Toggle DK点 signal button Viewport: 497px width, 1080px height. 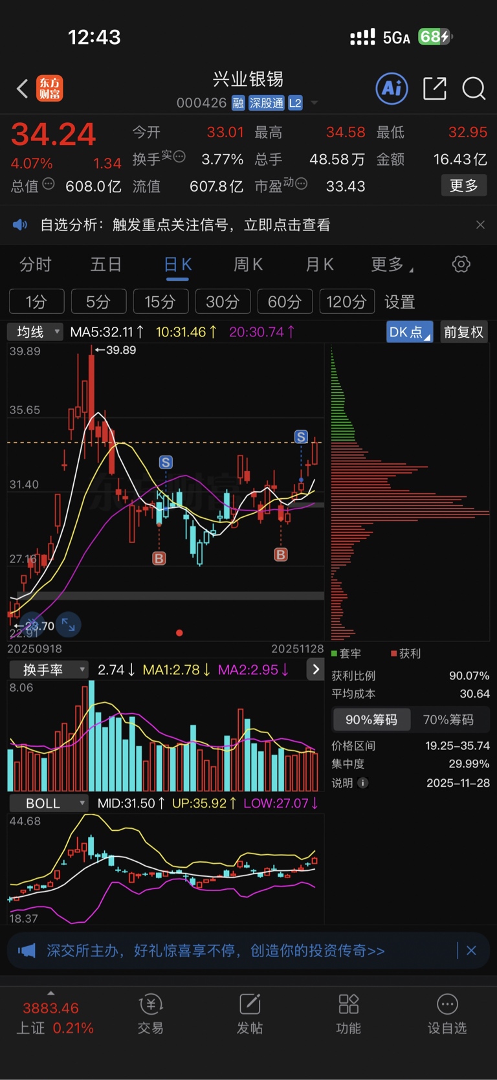[x=410, y=332]
